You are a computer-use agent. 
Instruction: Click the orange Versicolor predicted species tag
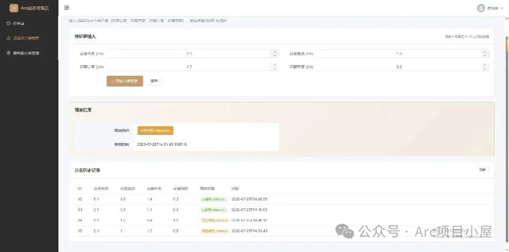(x=156, y=131)
